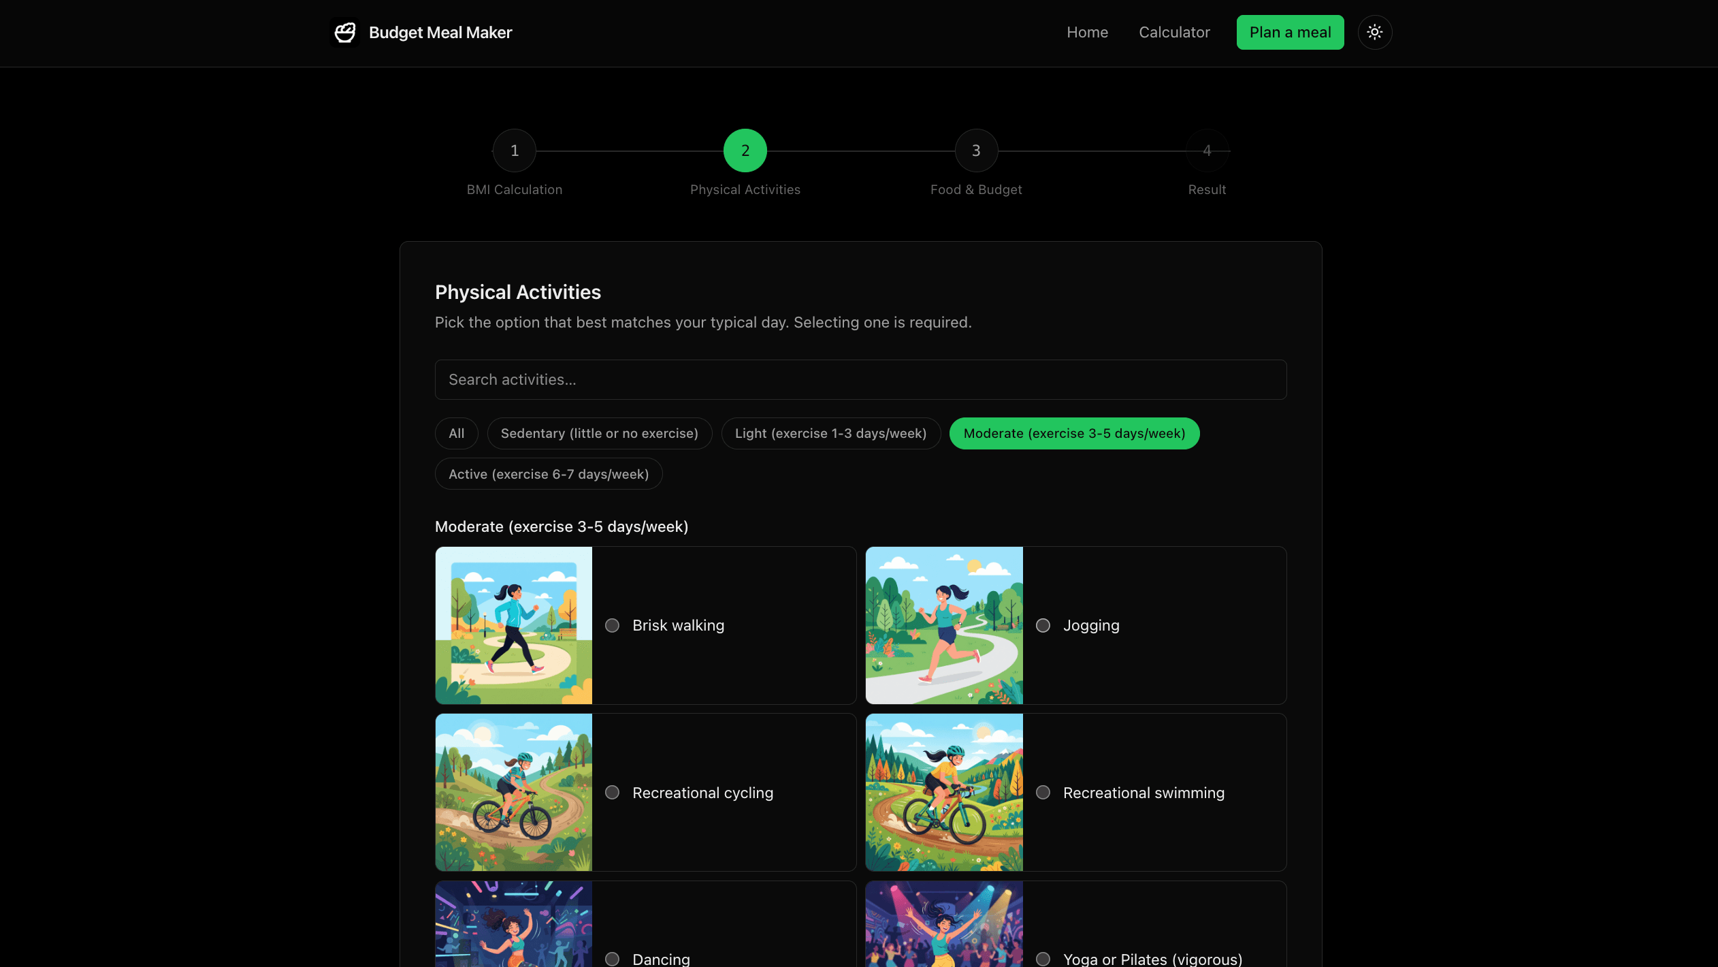Screen dimensions: 1718x967
Task: Click the Budget Meal Maker title text
Action: point(440,33)
